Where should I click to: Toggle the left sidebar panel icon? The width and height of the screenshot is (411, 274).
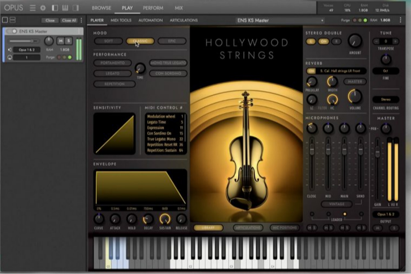pos(55,8)
